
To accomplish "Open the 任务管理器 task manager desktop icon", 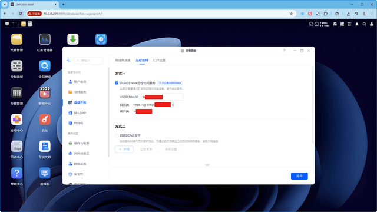I will pos(45,39).
